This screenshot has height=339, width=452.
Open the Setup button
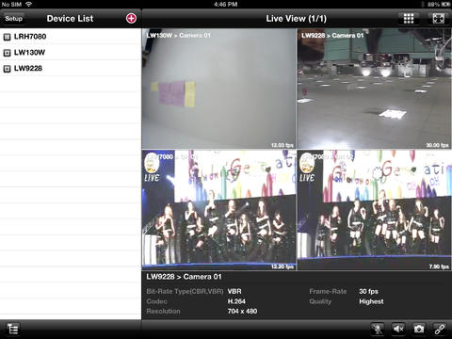[x=13, y=18]
